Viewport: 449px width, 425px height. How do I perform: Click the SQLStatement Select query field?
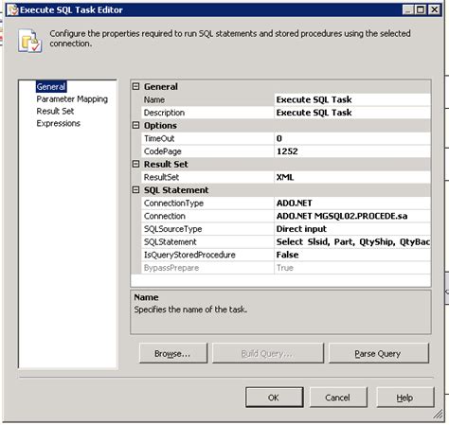pyautogui.click(x=352, y=242)
